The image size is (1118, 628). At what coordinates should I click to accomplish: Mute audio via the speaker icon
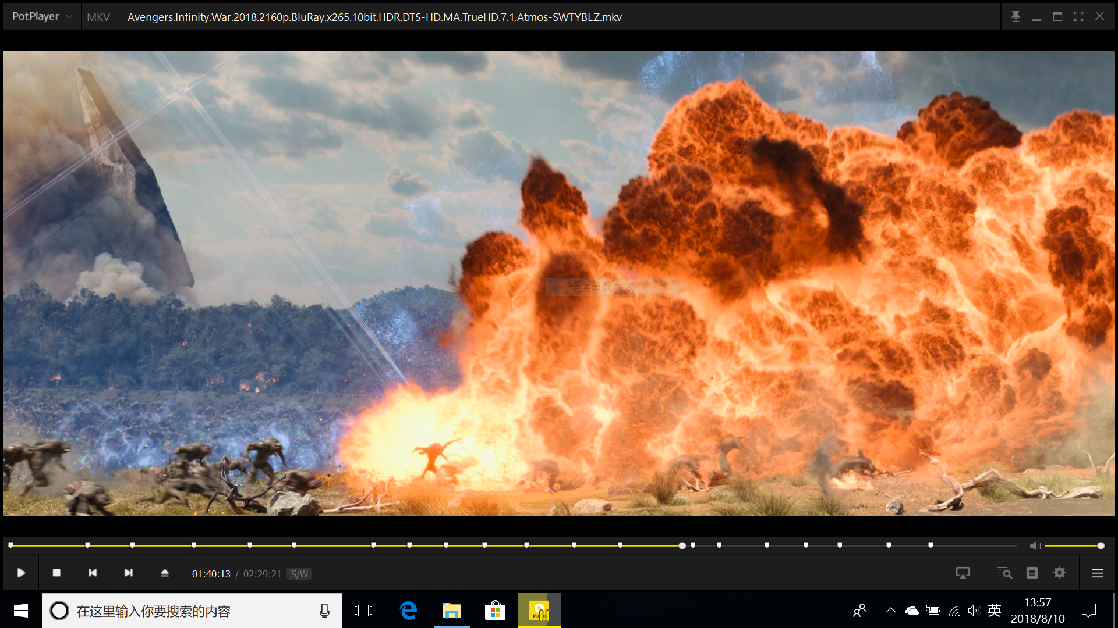[1035, 545]
